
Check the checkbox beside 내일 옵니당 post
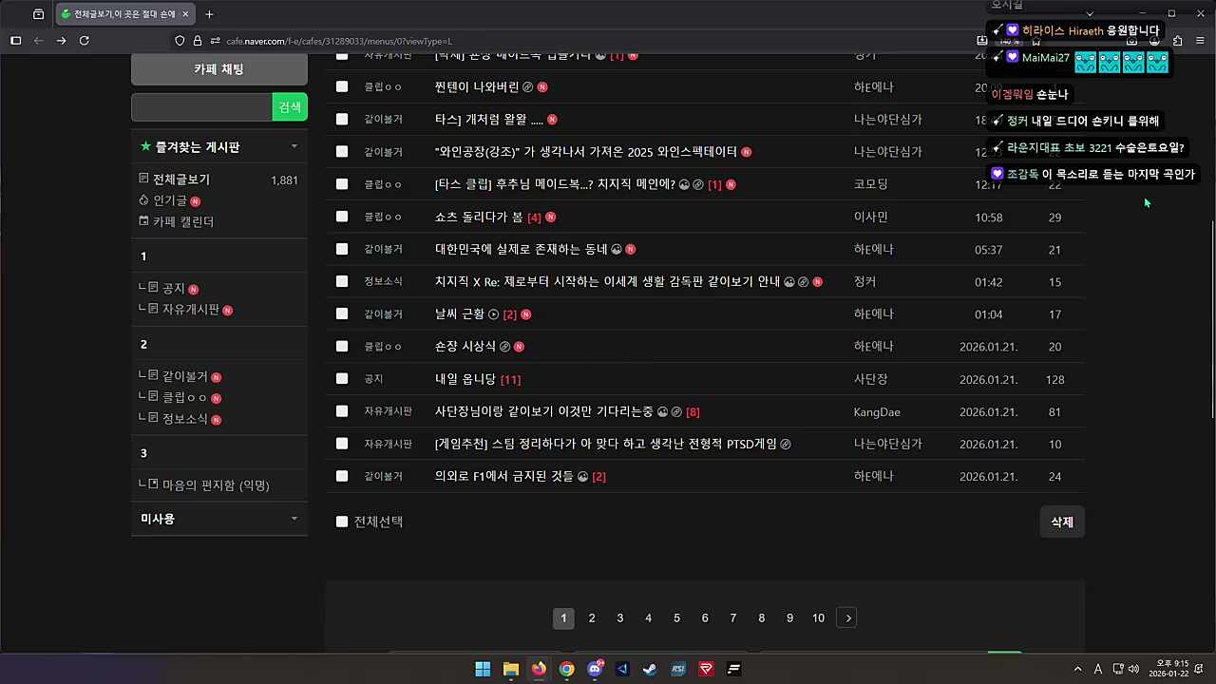click(342, 378)
